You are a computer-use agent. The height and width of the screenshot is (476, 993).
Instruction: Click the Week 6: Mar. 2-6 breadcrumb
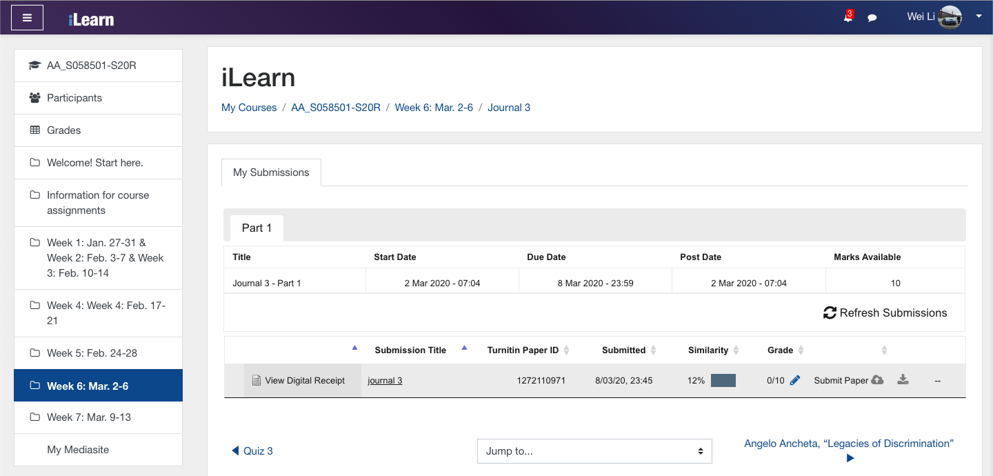(434, 108)
